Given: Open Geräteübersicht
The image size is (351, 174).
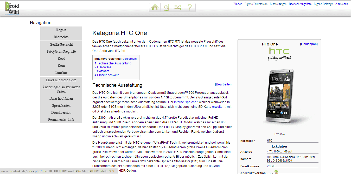Looking at the screenshot, I should [61, 44].
